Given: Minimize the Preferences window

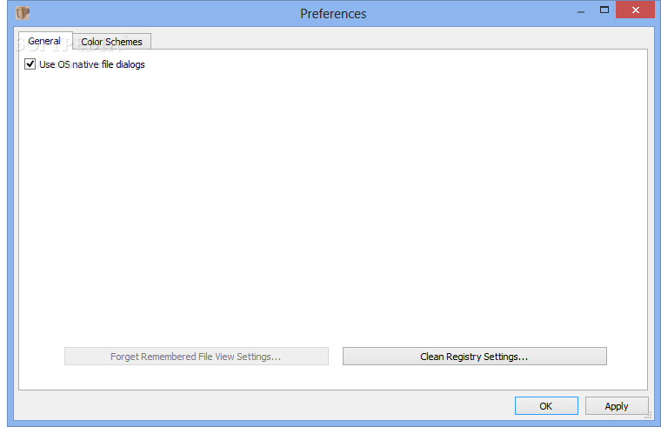Looking at the screenshot, I should (x=581, y=11).
